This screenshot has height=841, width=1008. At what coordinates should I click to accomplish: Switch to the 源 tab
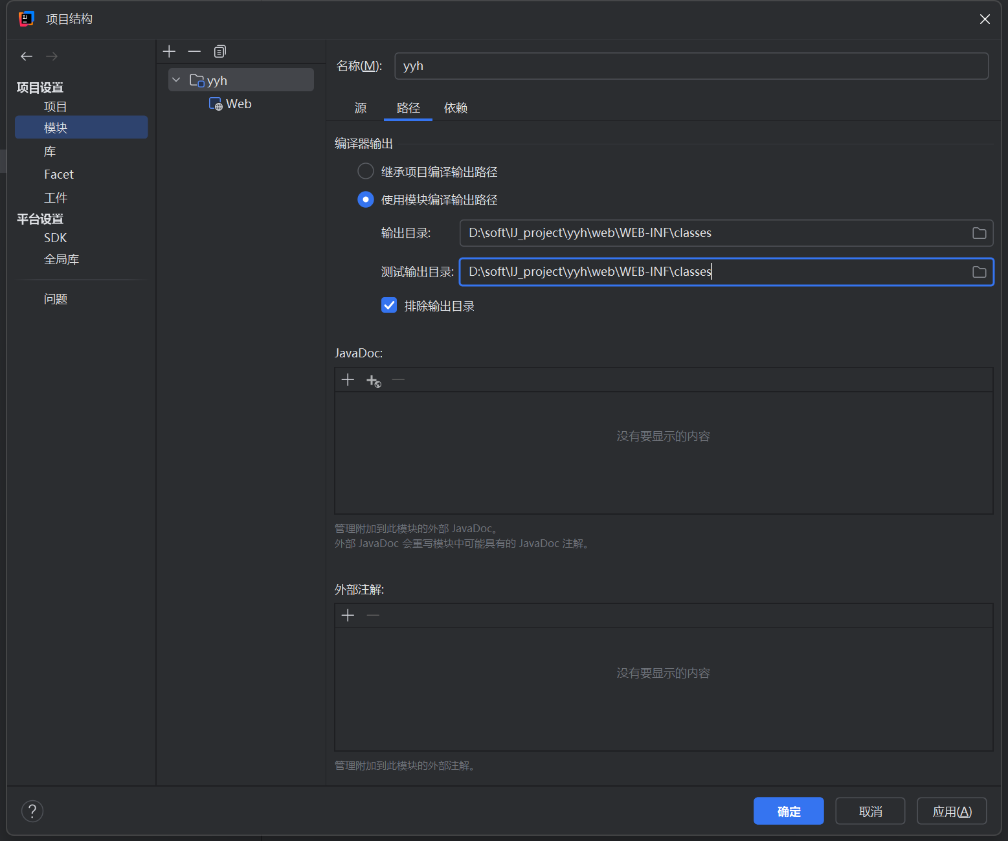point(360,108)
